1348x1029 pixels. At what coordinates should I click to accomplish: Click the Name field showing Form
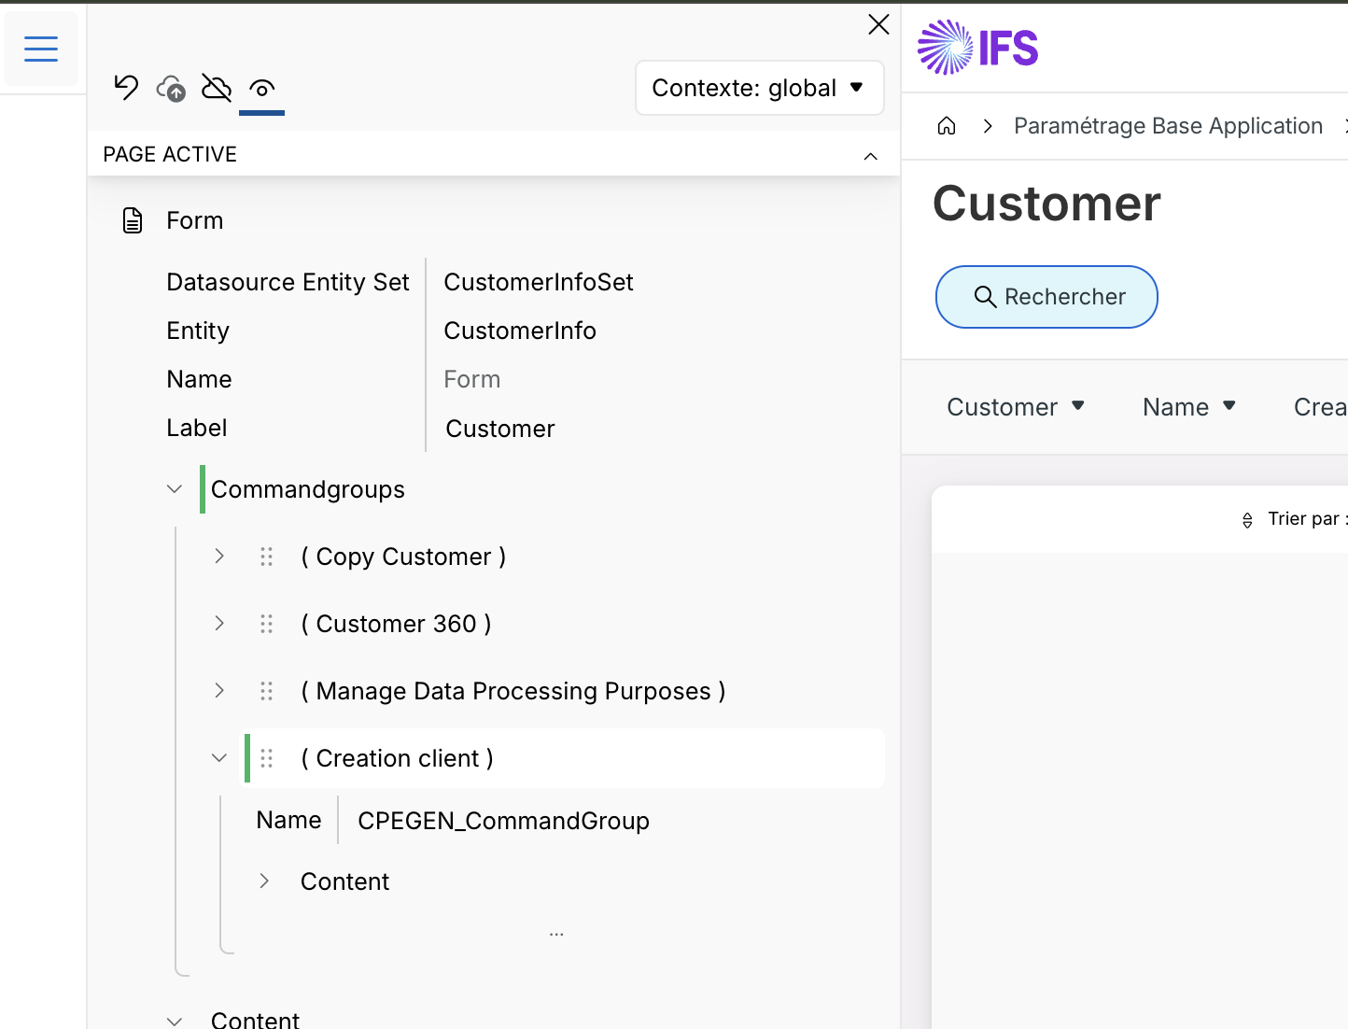click(x=472, y=379)
